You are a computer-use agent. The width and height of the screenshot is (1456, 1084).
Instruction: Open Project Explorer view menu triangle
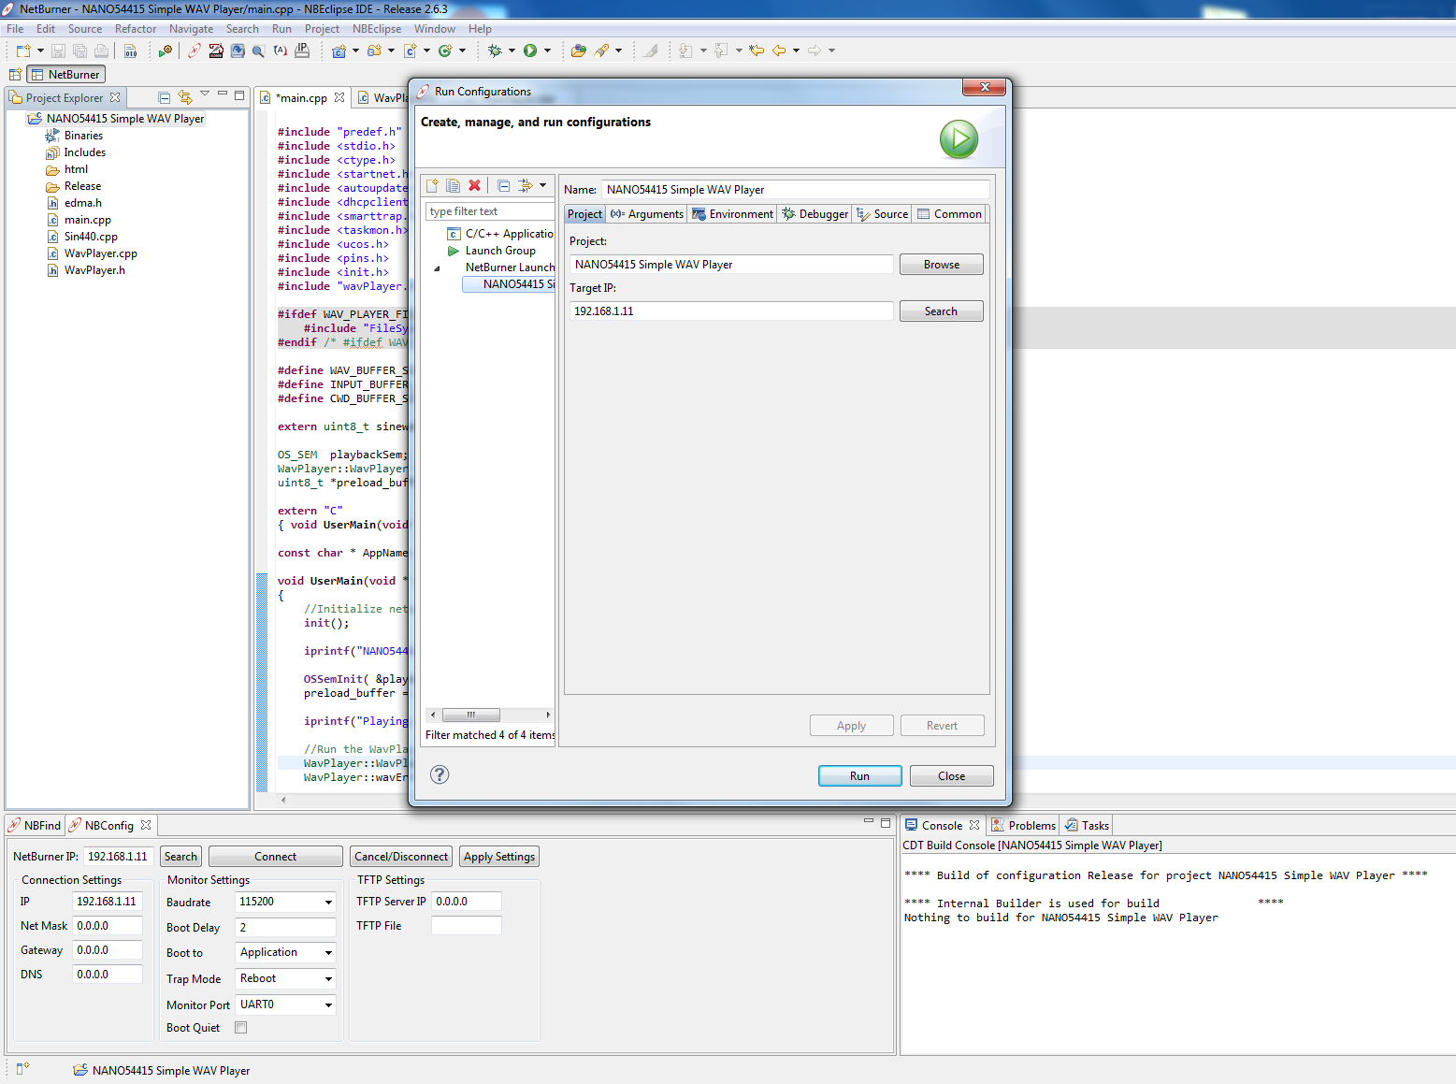tap(205, 94)
